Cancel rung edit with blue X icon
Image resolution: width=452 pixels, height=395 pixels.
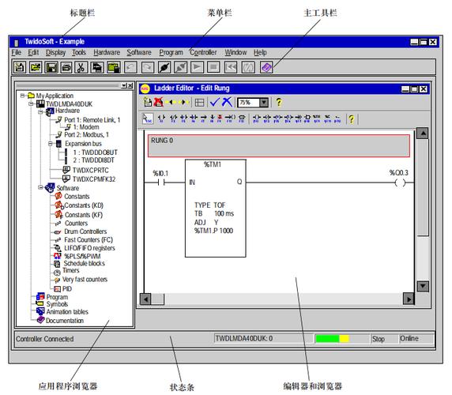tap(227, 102)
